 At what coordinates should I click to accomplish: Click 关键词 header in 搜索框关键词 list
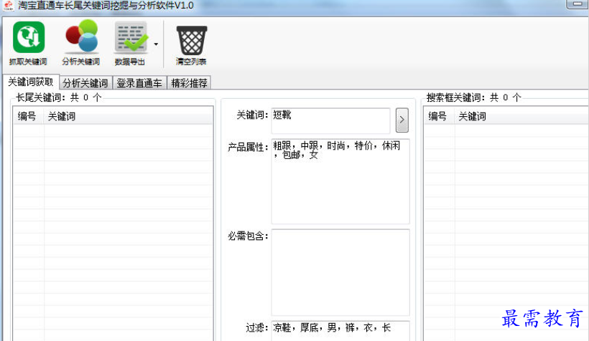tap(521, 116)
